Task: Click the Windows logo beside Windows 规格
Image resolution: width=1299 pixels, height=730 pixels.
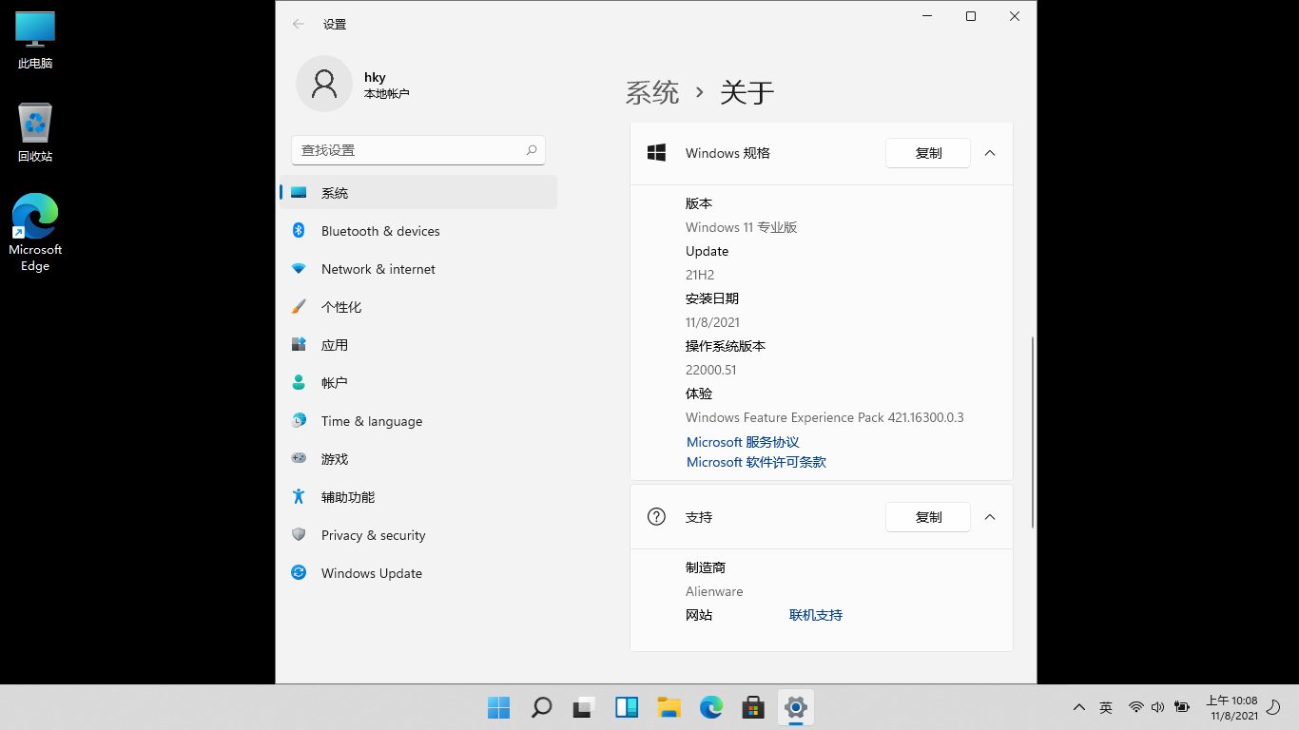Action: coord(656,153)
